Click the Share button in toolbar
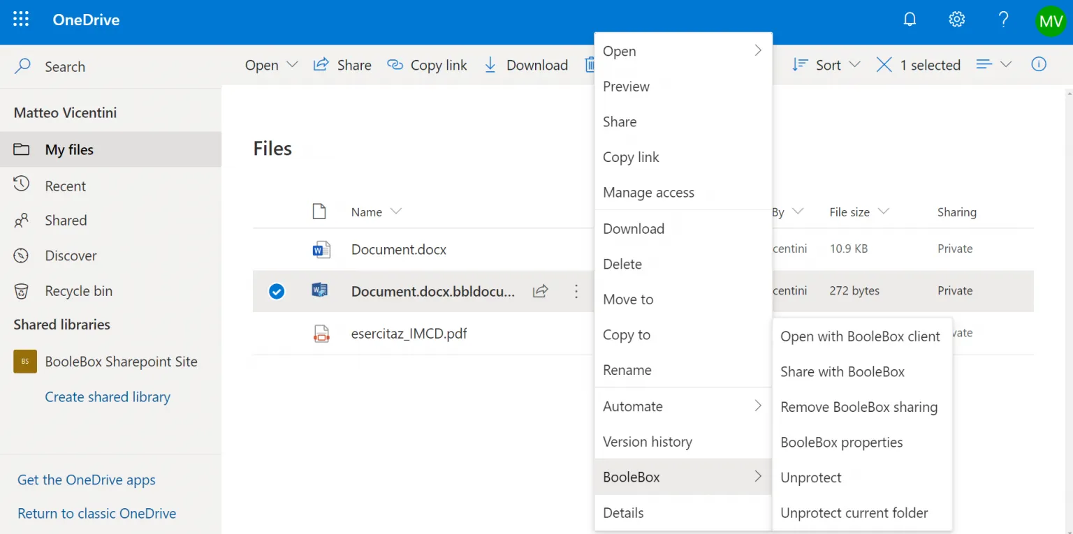1073x534 pixels. pos(342,65)
